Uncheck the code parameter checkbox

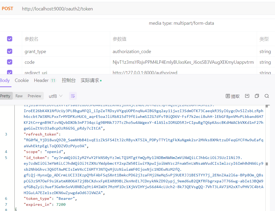click(x=10, y=62)
